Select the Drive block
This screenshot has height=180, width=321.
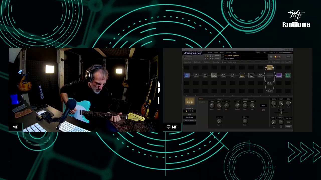pos(232,75)
